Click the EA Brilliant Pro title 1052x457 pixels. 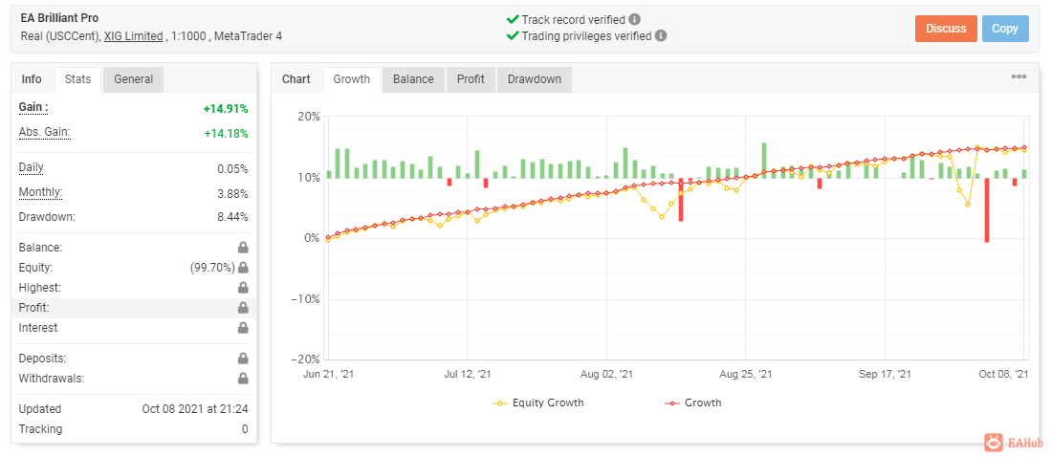point(59,18)
